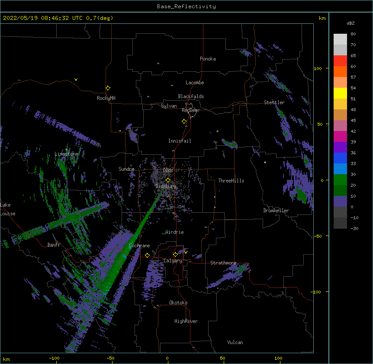Click the white caret marker west of Lacombe
The height and width of the screenshot is (364, 373).
(172, 86)
